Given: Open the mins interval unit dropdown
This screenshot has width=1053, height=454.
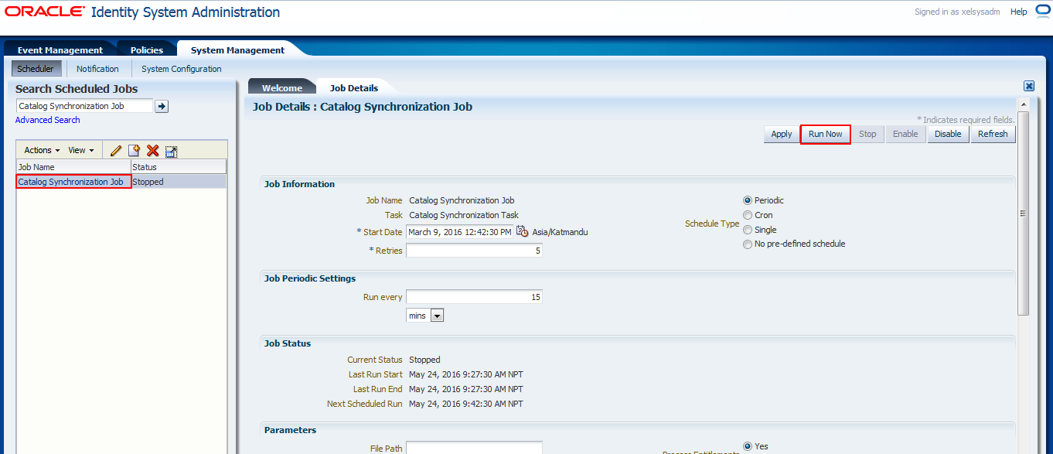Looking at the screenshot, I should [437, 316].
